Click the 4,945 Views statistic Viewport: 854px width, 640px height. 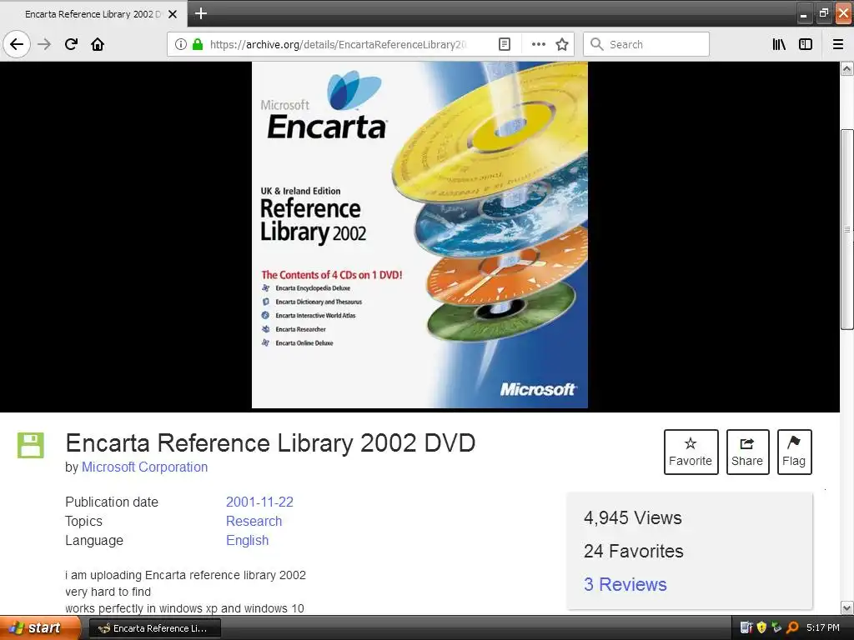[x=632, y=517]
